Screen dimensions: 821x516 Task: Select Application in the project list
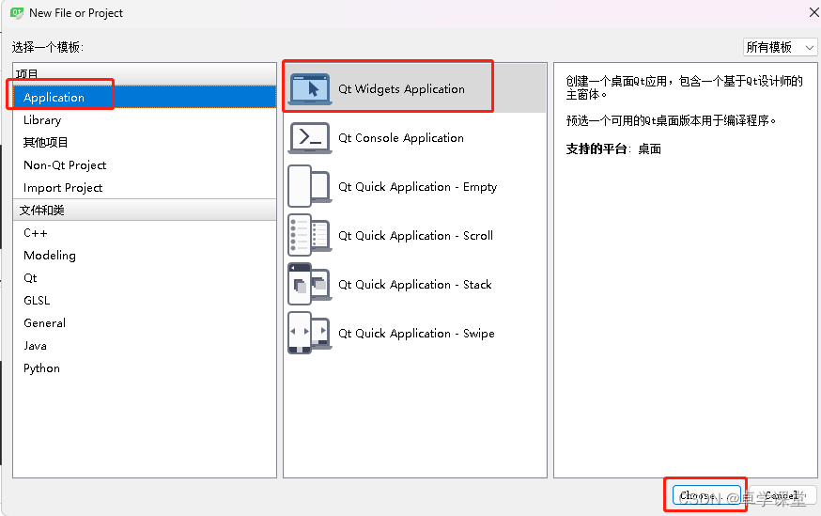point(145,98)
